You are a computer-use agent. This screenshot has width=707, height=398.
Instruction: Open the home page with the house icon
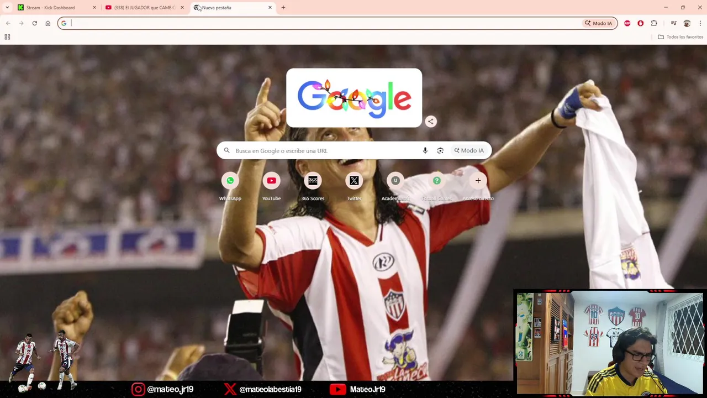point(48,23)
